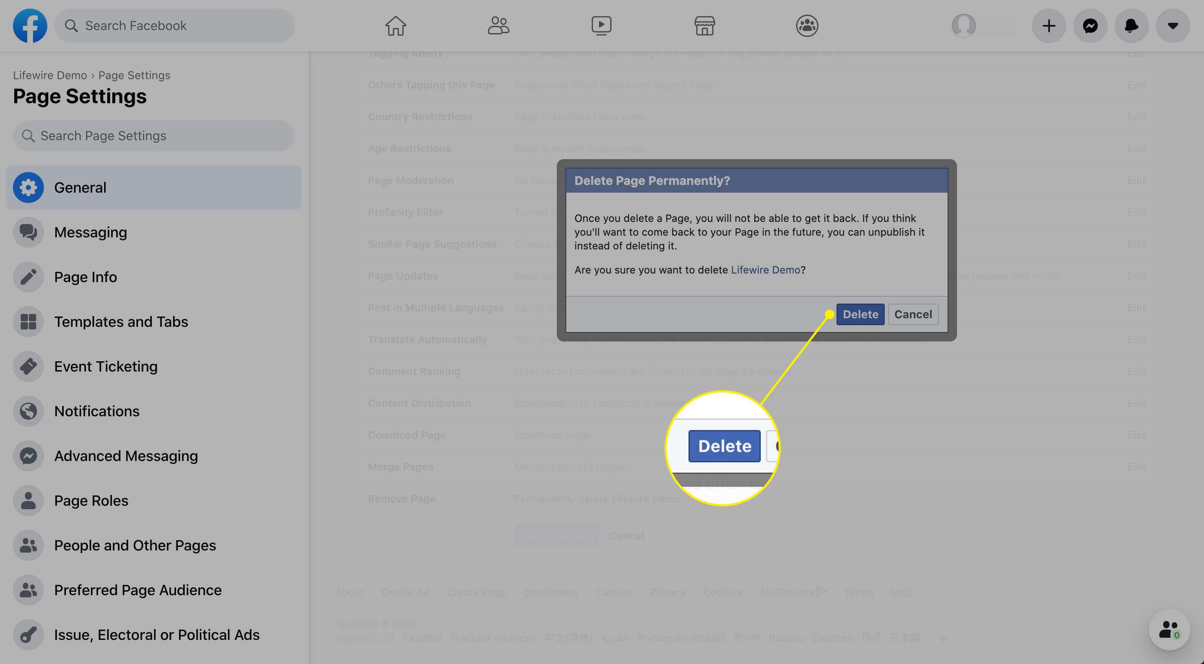Image resolution: width=1204 pixels, height=664 pixels.
Task: Click Issue, Electoral or Political Ads icon
Action: coord(28,635)
